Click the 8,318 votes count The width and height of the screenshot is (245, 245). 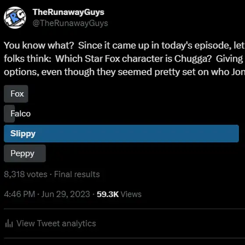[x=26, y=174]
